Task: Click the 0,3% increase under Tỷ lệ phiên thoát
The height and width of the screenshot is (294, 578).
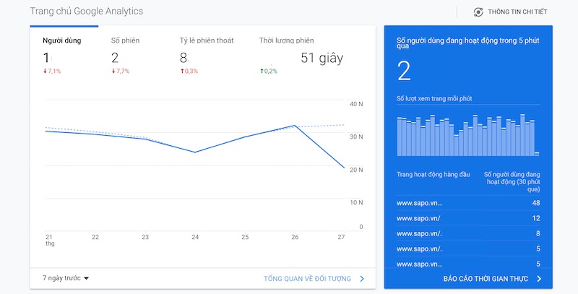Action: pyautogui.click(x=189, y=71)
